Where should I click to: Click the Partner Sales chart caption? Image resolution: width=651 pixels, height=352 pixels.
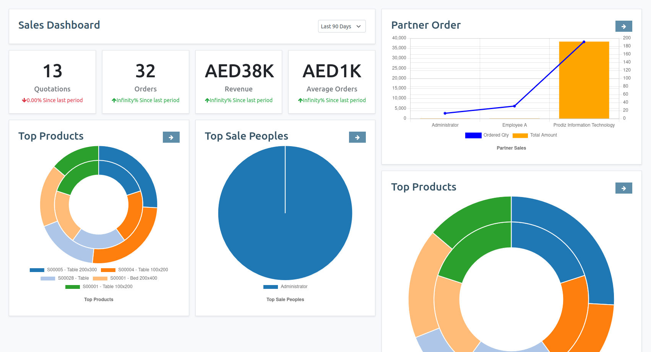[511, 148]
